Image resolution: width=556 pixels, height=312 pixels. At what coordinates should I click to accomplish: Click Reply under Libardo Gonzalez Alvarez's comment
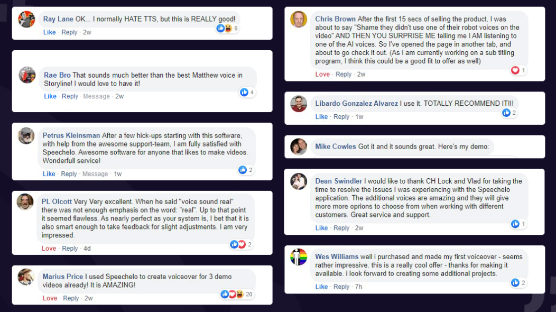coord(341,117)
